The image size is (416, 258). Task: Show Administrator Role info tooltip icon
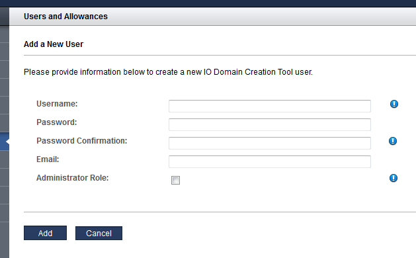pos(394,178)
